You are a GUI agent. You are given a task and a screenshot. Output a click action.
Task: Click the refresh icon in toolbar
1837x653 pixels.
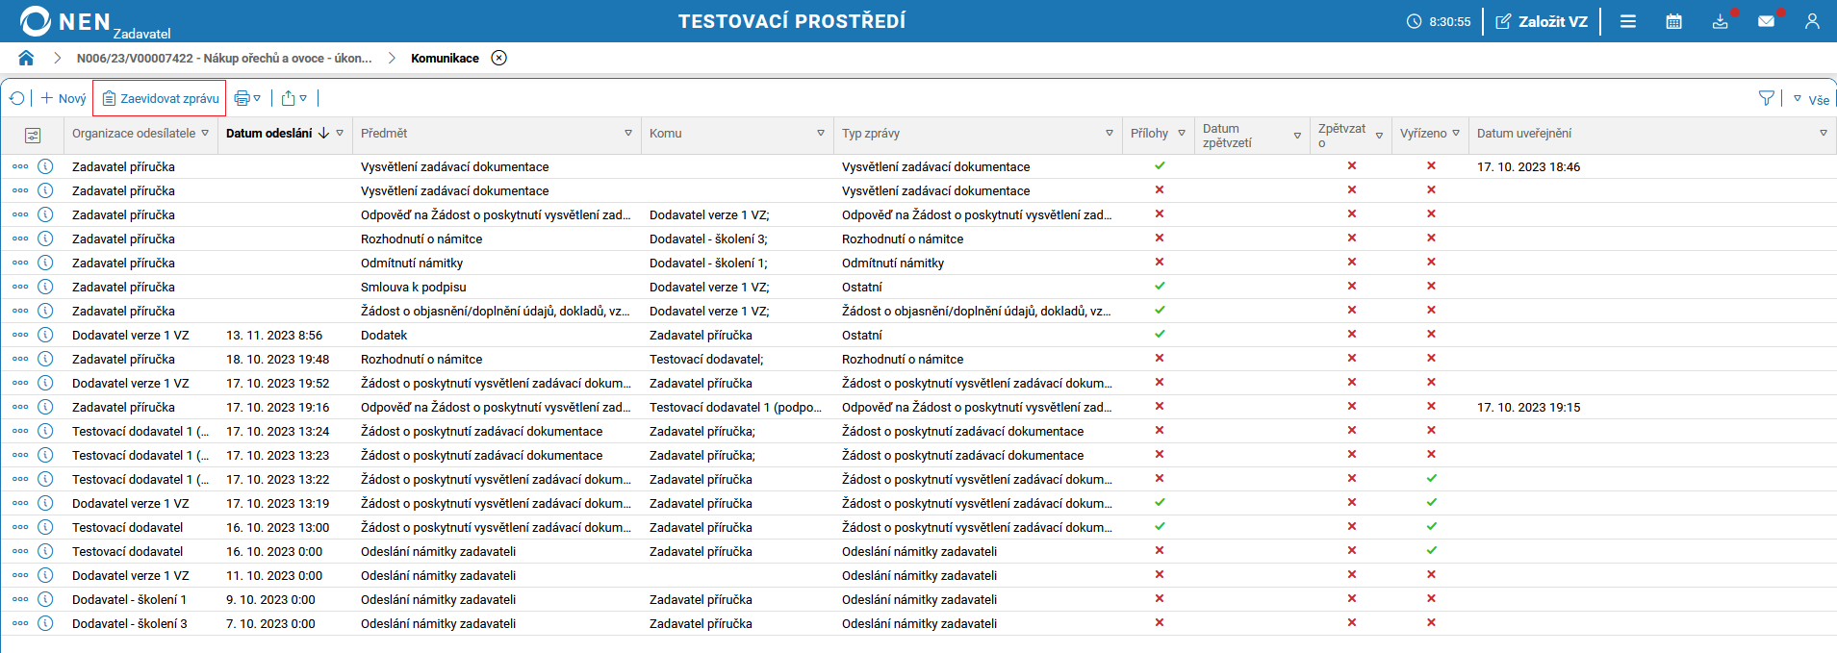pos(17,98)
